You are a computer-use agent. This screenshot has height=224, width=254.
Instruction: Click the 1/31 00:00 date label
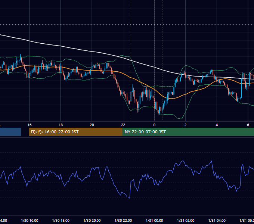154,221
